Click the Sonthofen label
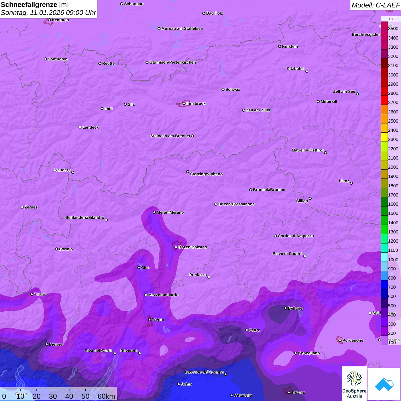The width and height of the screenshot is (401, 401). tap(58, 59)
